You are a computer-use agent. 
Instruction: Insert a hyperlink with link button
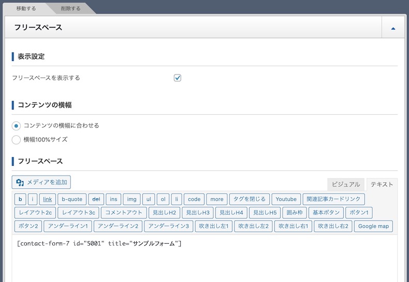48,199
